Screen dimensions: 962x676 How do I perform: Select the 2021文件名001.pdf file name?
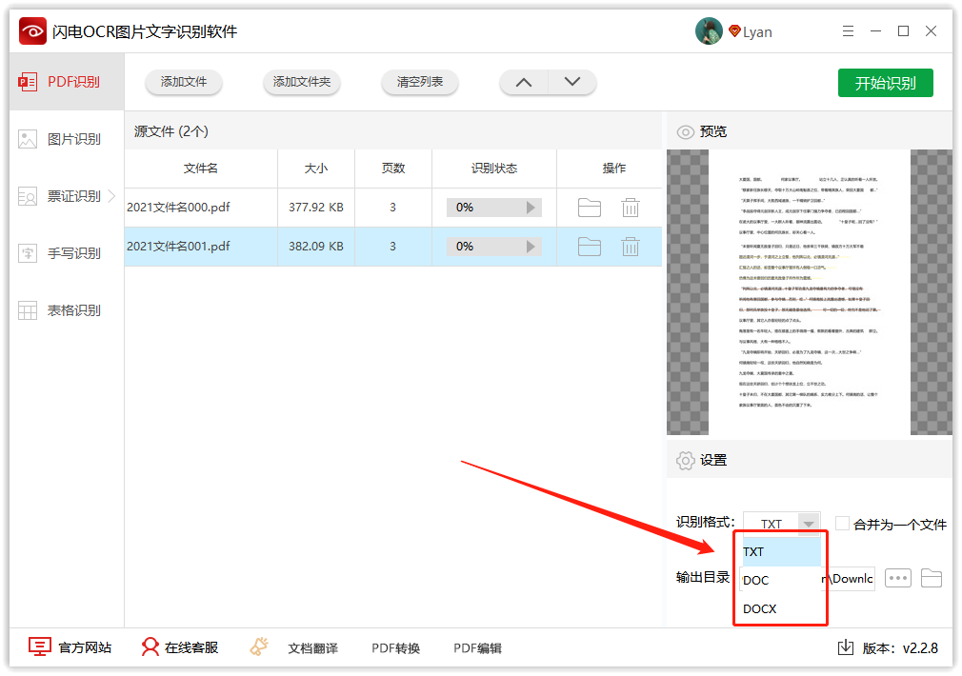(x=178, y=247)
